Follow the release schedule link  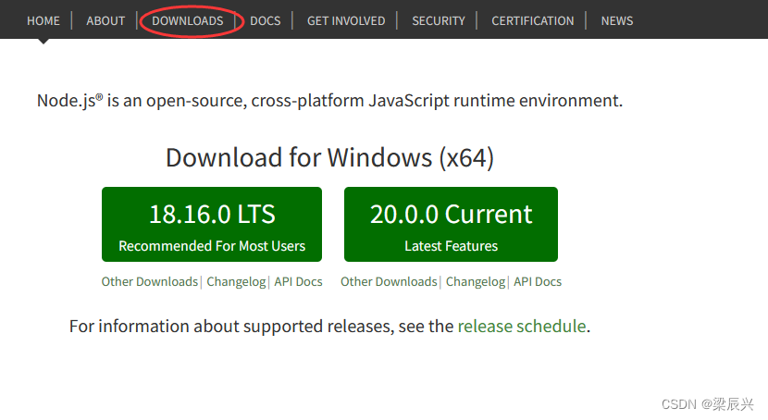[x=522, y=326]
